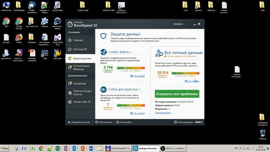Open the Notepad++ desktop shortcut
Screen dimensions: 270x152
[x=45, y=7]
